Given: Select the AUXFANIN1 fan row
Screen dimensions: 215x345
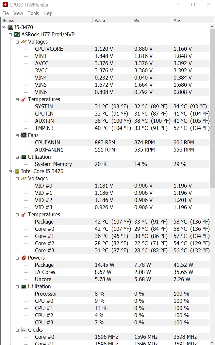Looking at the screenshot, I should pos(122,150).
